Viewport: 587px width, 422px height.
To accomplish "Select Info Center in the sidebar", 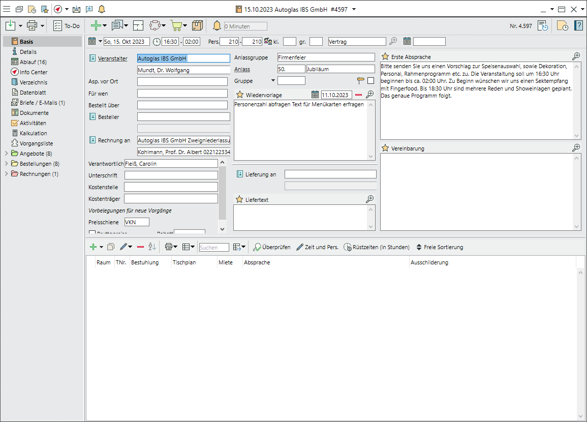I will (34, 72).
